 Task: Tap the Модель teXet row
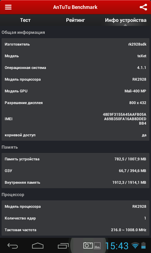[x=75, y=56]
